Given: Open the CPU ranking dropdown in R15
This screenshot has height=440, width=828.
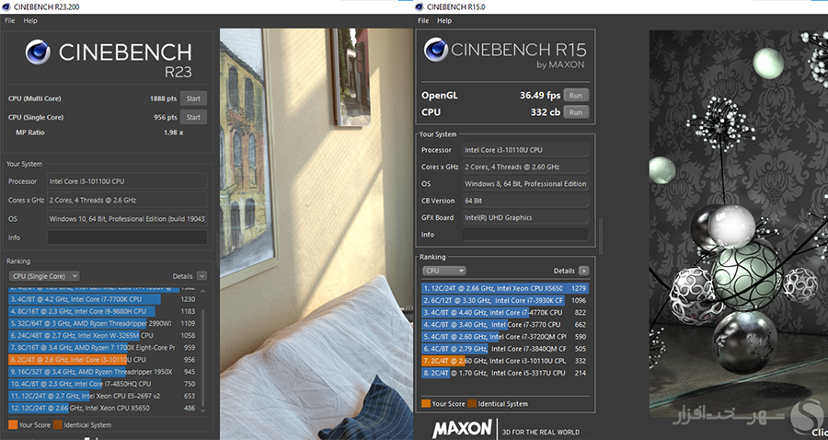Looking at the screenshot, I should [443, 271].
